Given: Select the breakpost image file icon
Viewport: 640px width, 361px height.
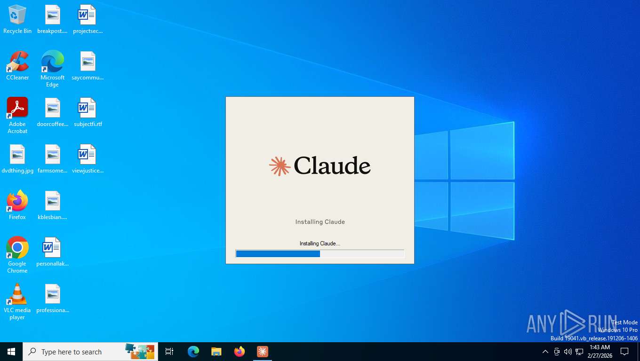Looking at the screenshot, I should click(52, 20).
